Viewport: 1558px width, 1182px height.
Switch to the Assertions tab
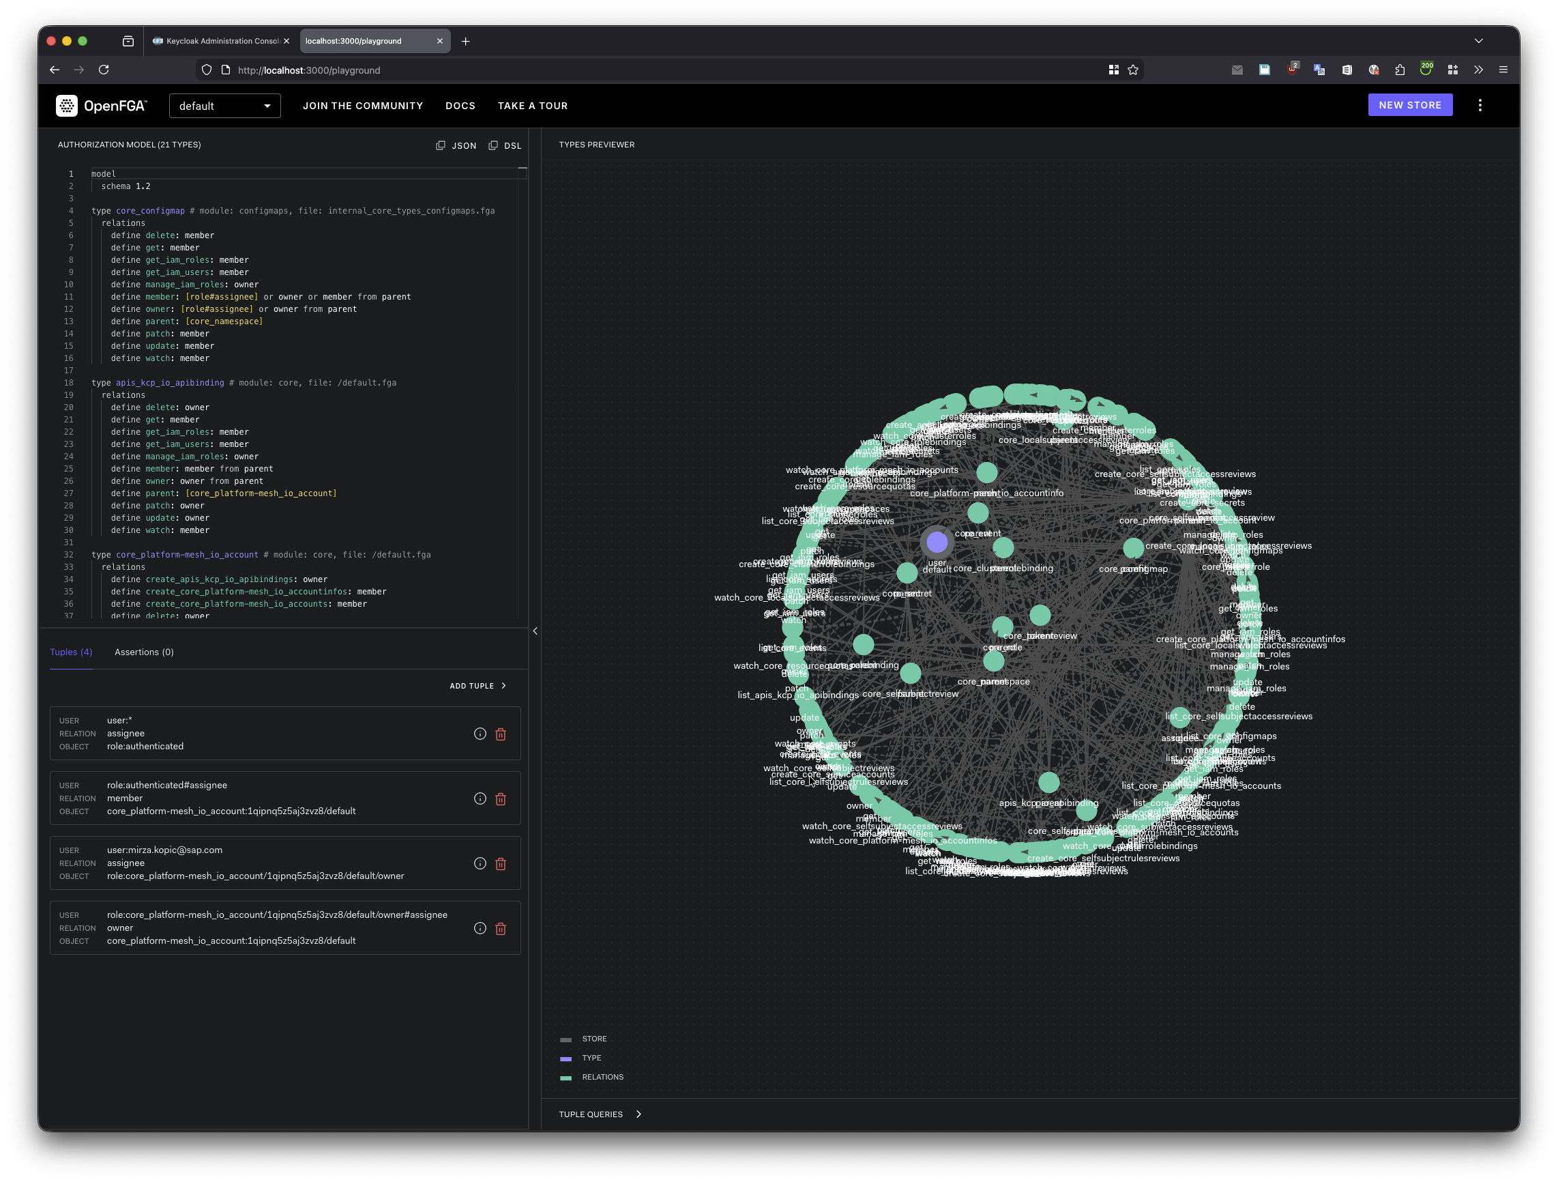pyautogui.click(x=144, y=652)
